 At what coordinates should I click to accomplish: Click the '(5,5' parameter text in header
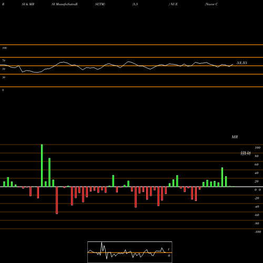point(135,4)
